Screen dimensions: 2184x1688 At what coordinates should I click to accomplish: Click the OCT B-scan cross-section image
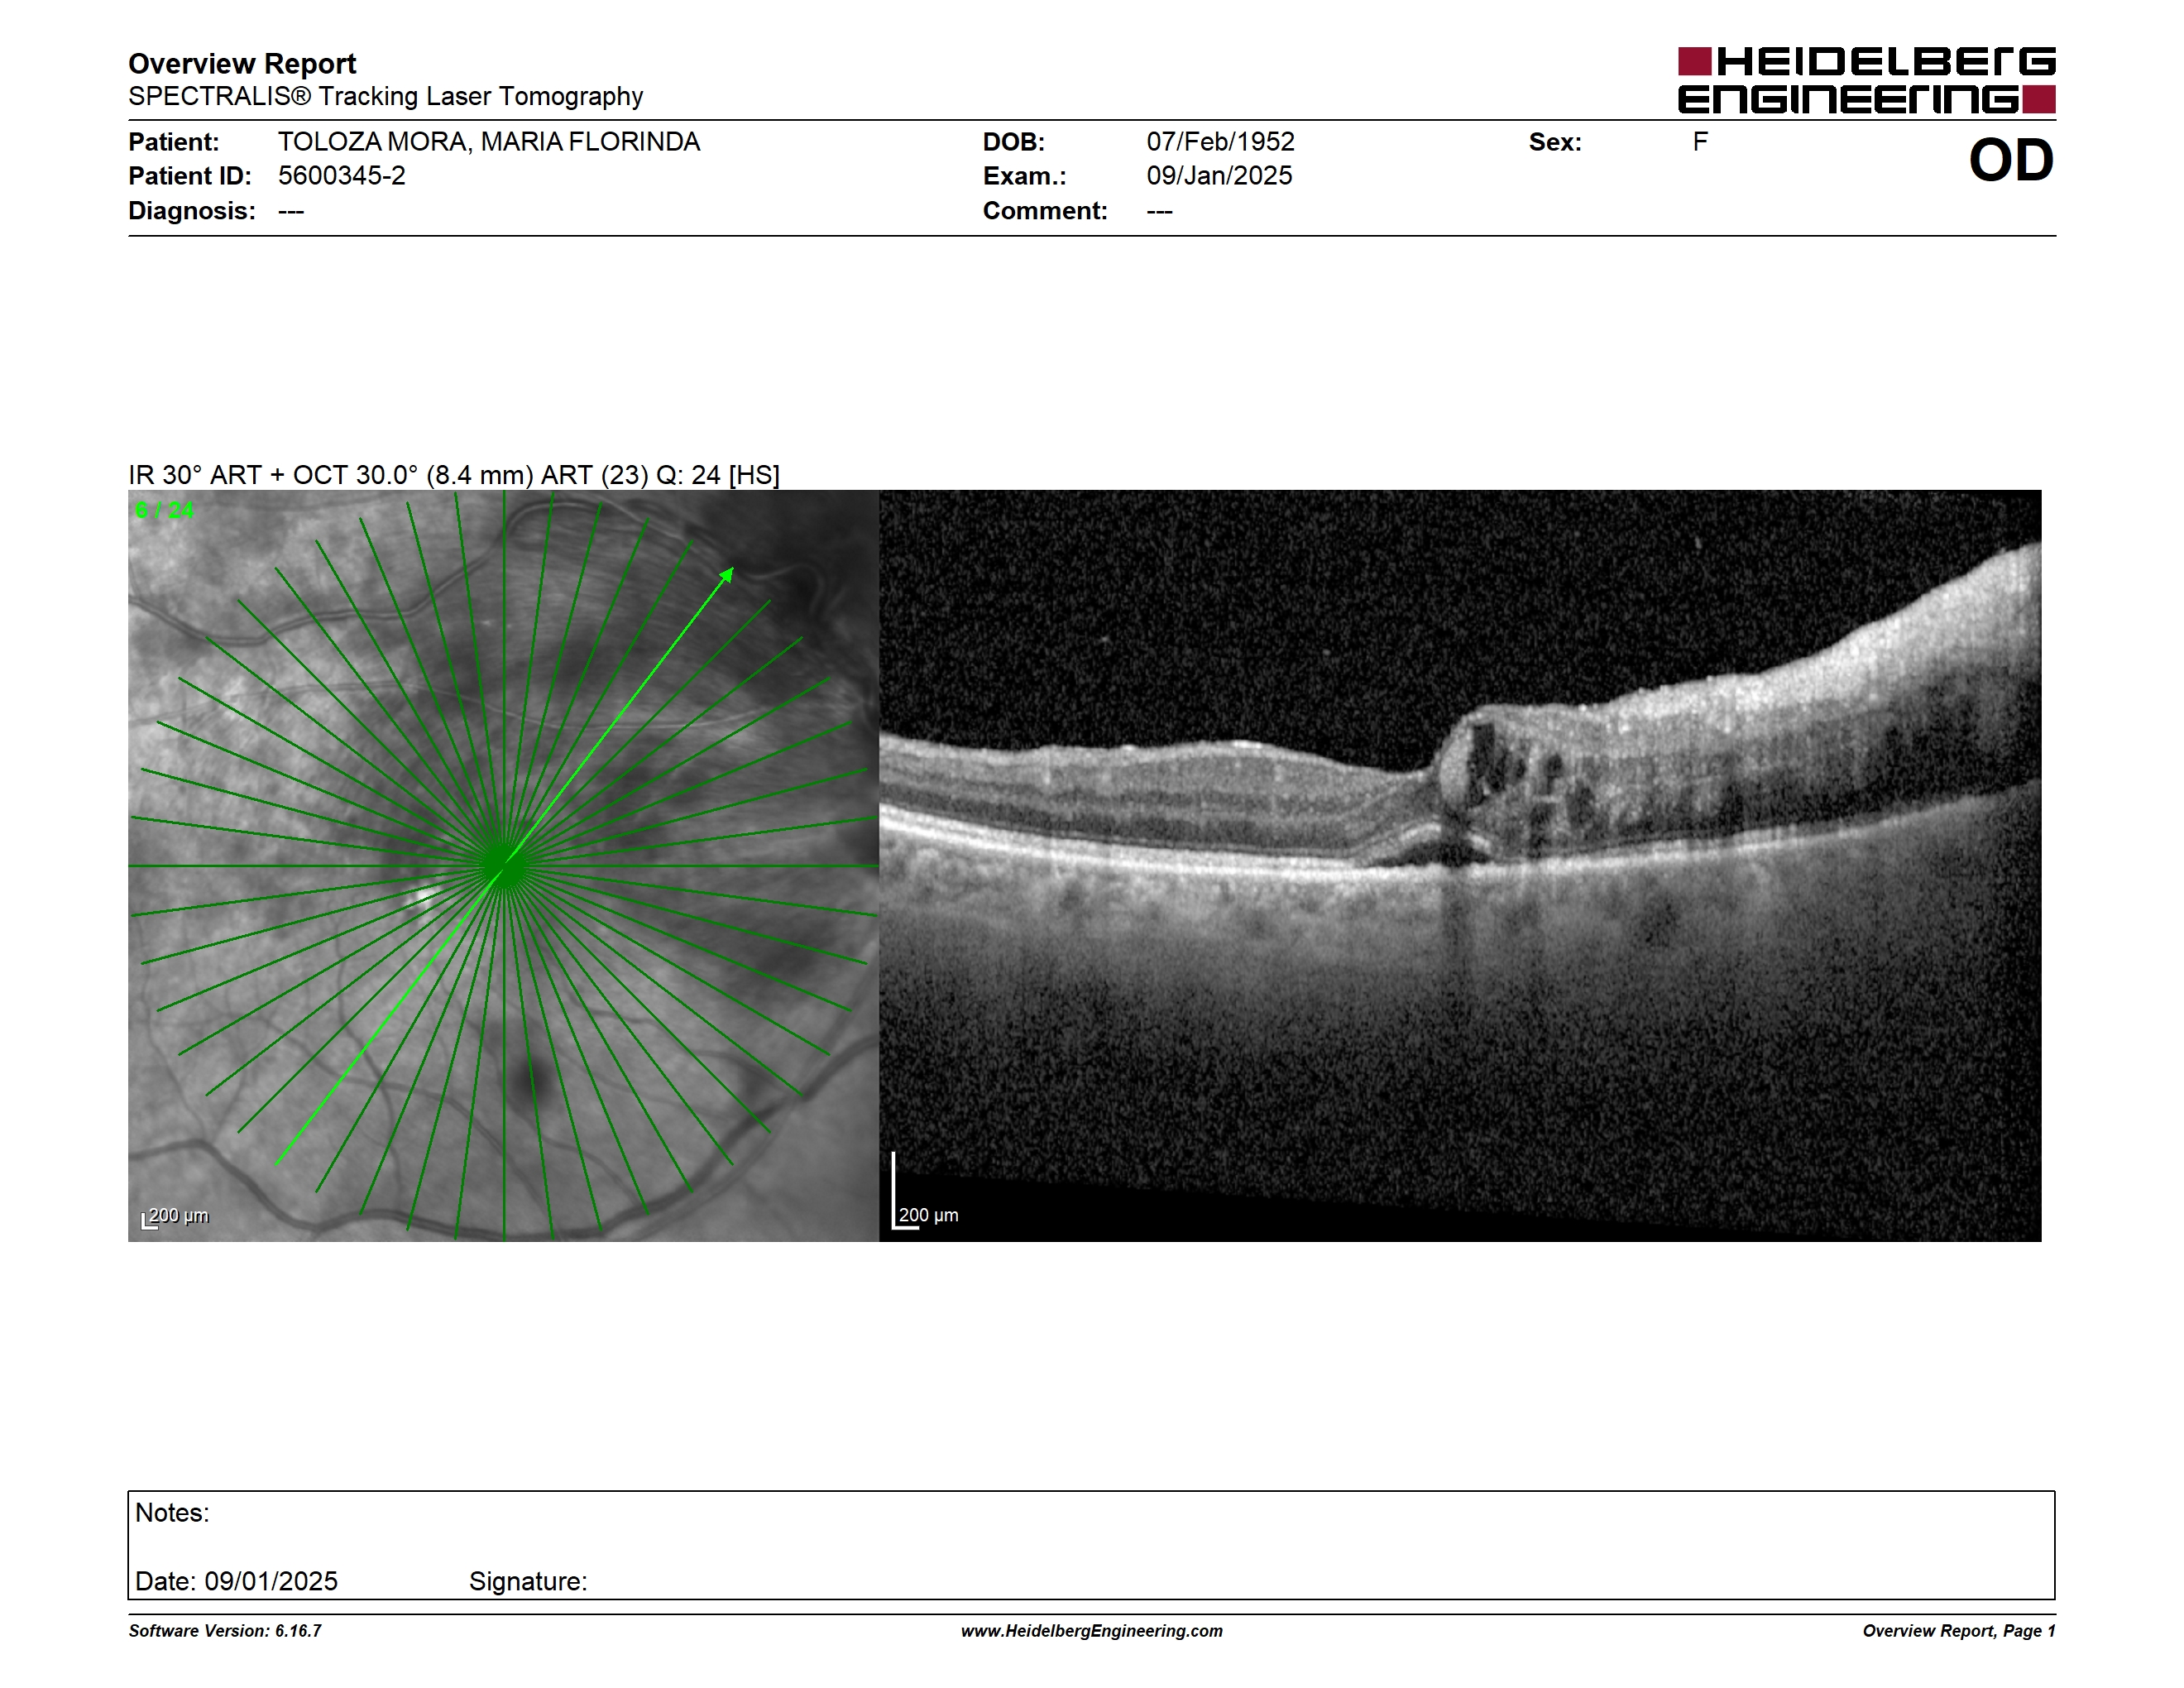pos(1460,865)
